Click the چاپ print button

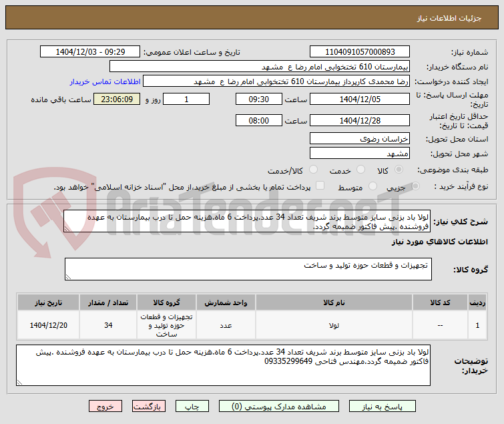(x=192, y=407)
